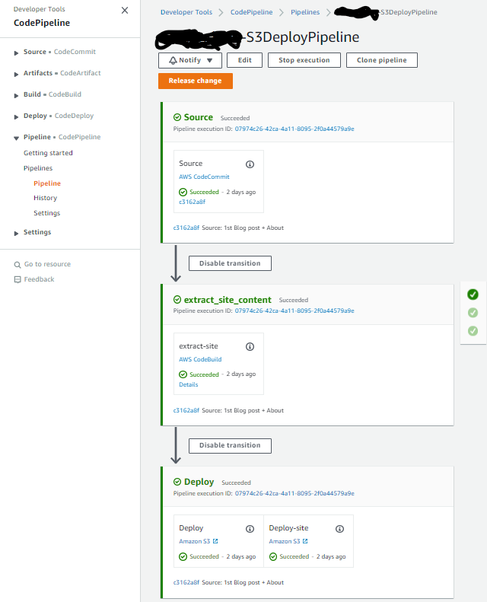
Task: Go to CodePipeline breadcrumb
Action: click(x=251, y=12)
